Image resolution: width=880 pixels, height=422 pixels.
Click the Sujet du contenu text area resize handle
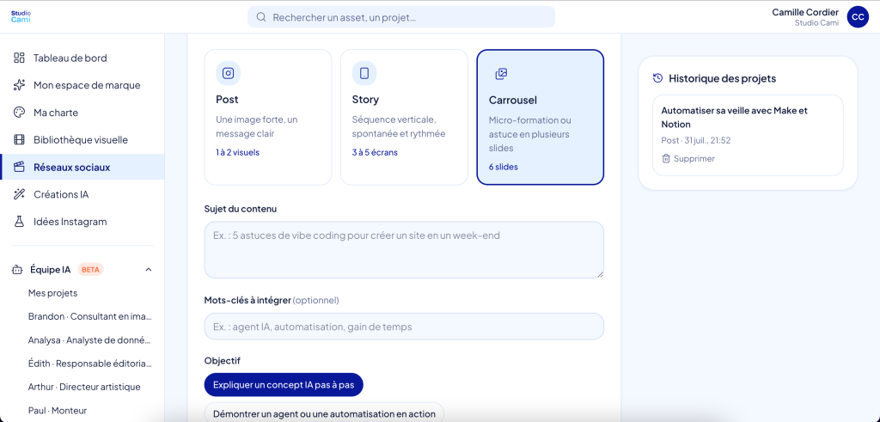600,274
